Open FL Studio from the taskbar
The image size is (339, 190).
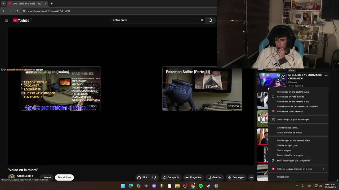162,186
